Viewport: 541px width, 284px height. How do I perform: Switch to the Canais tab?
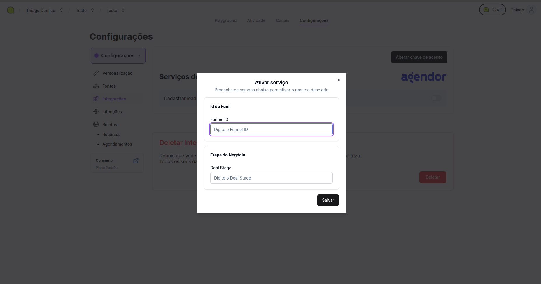click(x=283, y=20)
